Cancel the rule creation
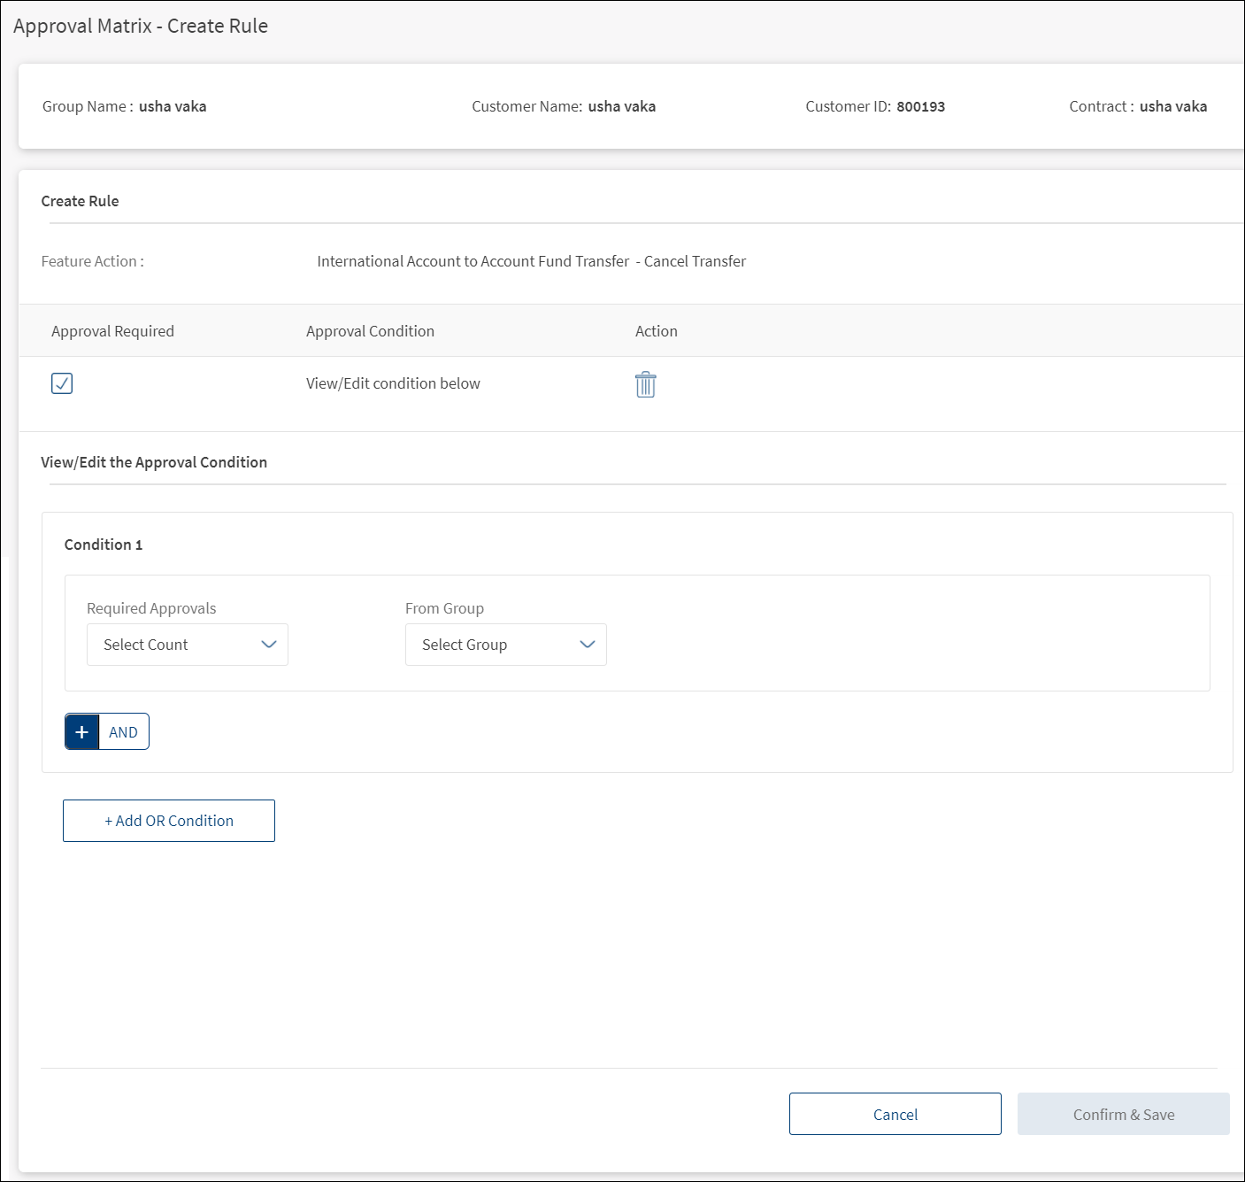 point(895,1115)
